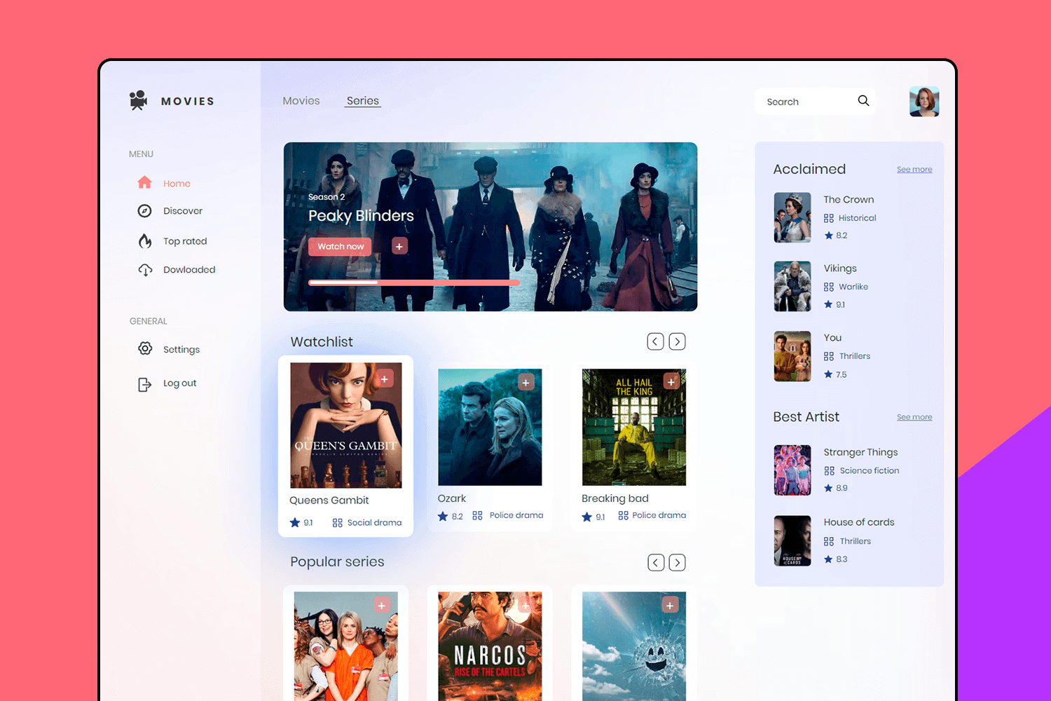Open the Narcos poster thumbnail
Image resolution: width=1051 pixels, height=701 pixels.
point(490,646)
